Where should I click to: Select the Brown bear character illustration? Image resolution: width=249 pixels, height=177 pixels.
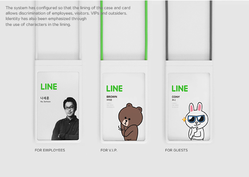click(130, 122)
